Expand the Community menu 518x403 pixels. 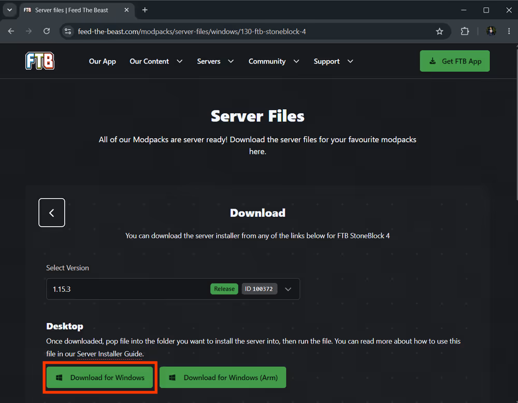click(x=274, y=62)
